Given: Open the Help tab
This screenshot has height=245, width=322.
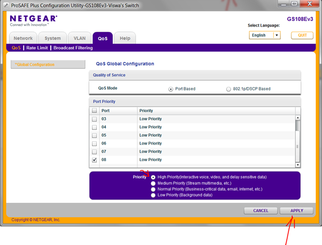Looking at the screenshot, I should (x=125, y=38).
